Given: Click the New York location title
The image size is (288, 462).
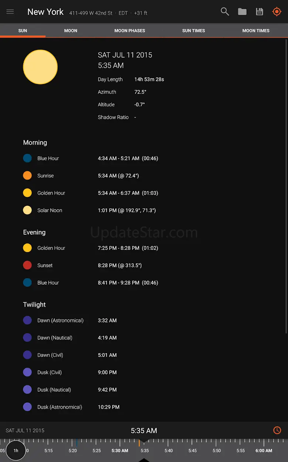Looking at the screenshot, I should coord(45,12).
